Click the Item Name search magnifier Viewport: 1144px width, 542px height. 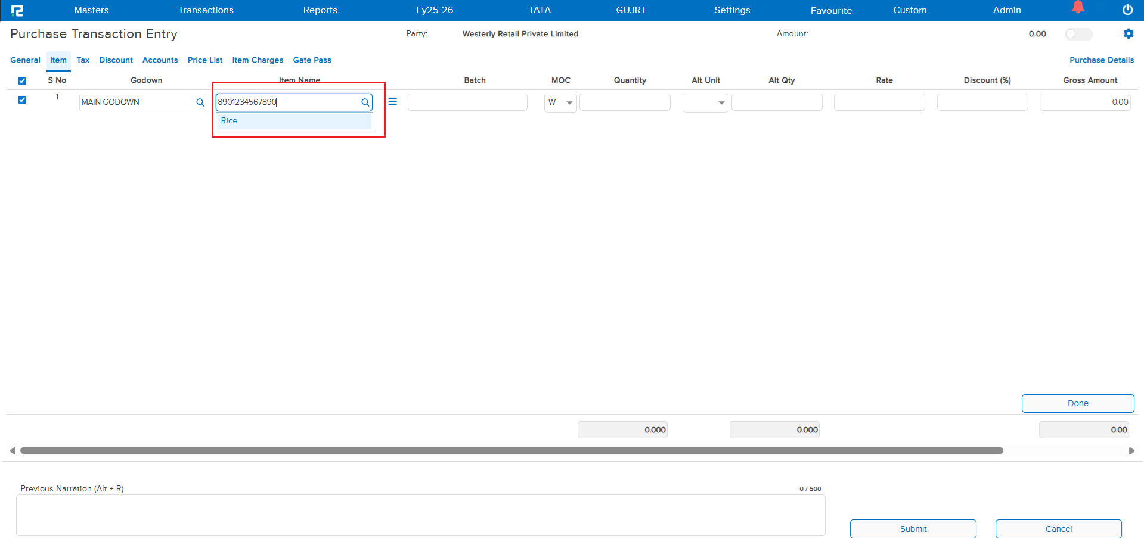[x=365, y=102]
